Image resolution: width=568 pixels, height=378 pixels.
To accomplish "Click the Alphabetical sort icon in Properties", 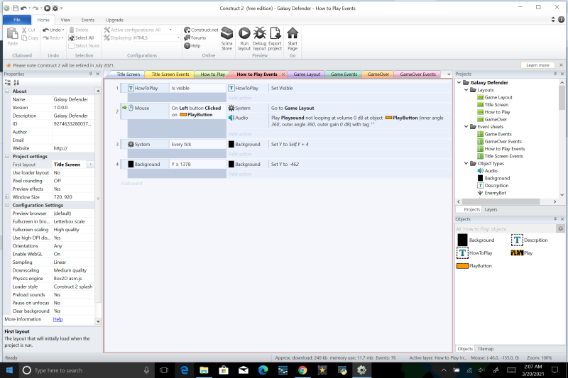I will (x=16, y=82).
